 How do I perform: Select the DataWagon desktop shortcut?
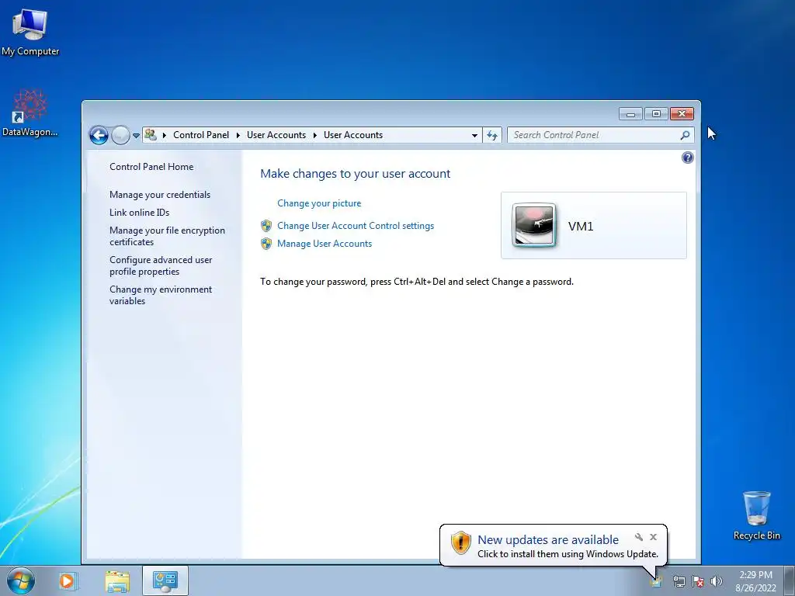30,113
